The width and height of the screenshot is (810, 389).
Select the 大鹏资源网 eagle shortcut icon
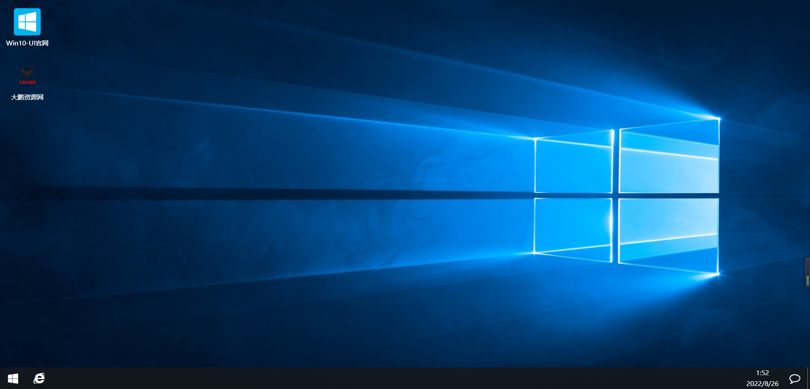pos(27,76)
